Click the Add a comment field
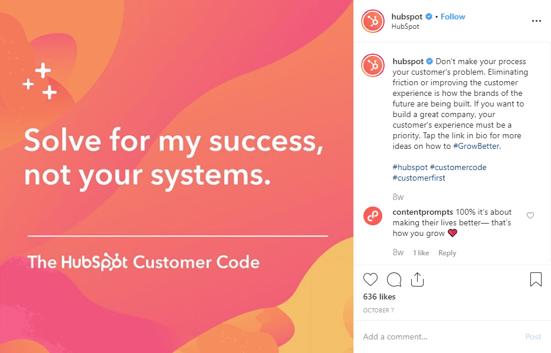Viewport: 551px width, 353px height. [437, 337]
